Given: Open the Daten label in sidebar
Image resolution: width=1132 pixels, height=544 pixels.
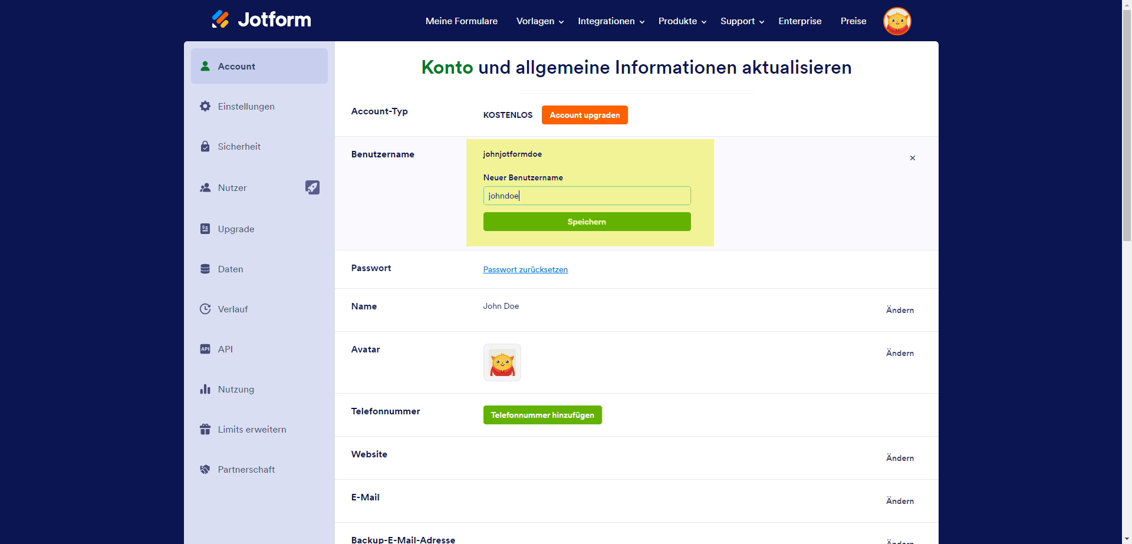Looking at the screenshot, I should [x=231, y=269].
